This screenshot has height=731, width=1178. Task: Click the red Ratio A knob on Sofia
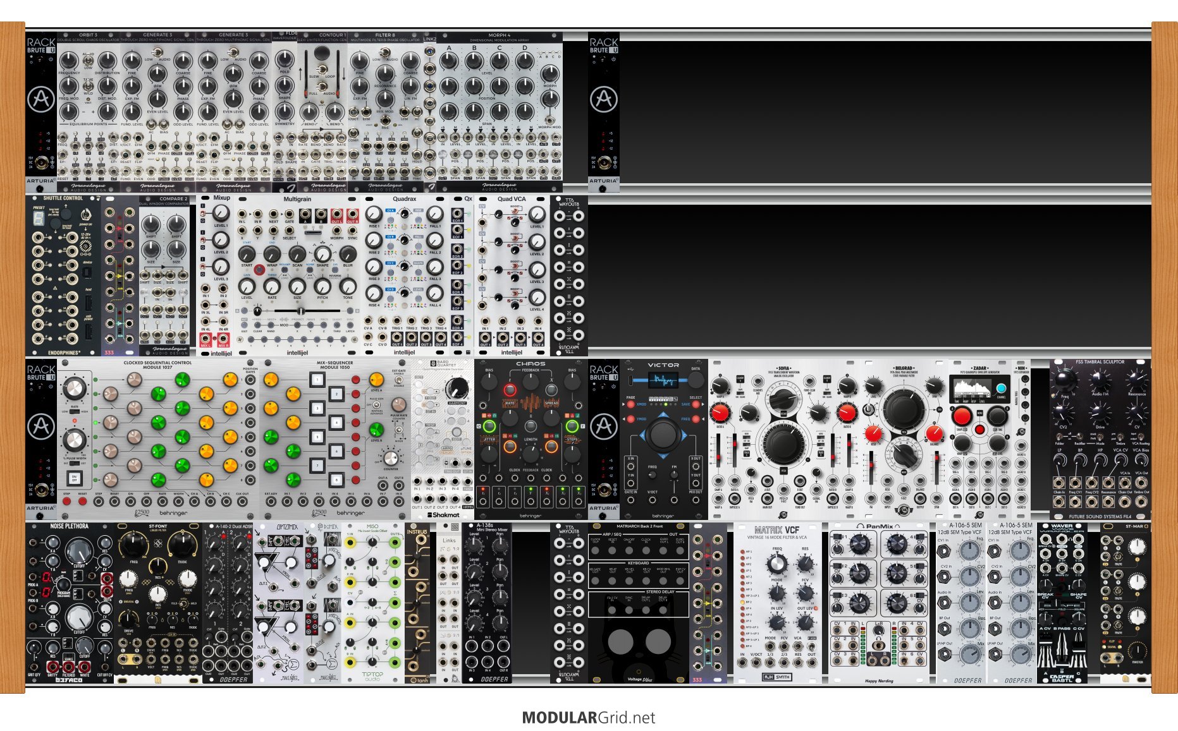(719, 413)
